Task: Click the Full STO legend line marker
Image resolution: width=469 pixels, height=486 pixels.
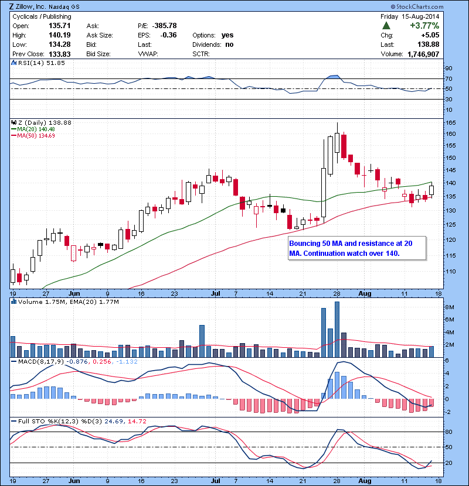Action: pyautogui.click(x=13, y=421)
